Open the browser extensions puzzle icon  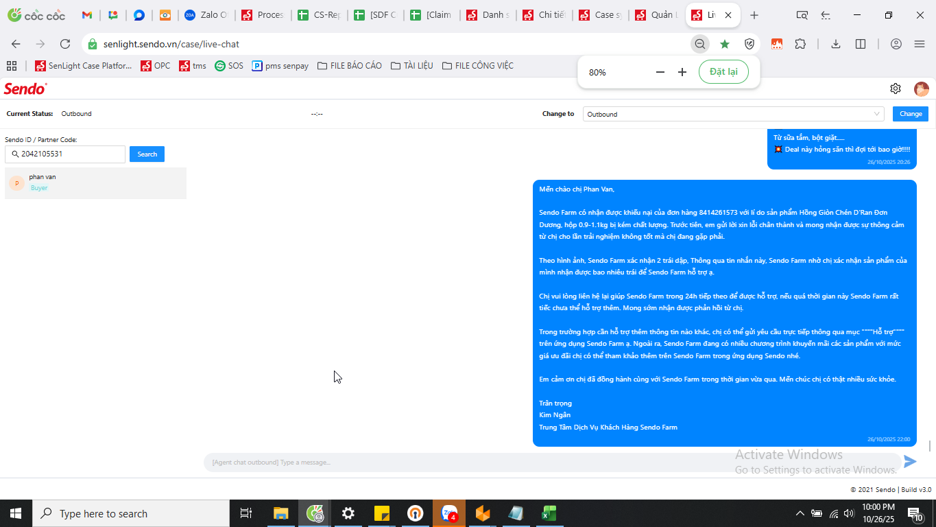(x=800, y=44)
